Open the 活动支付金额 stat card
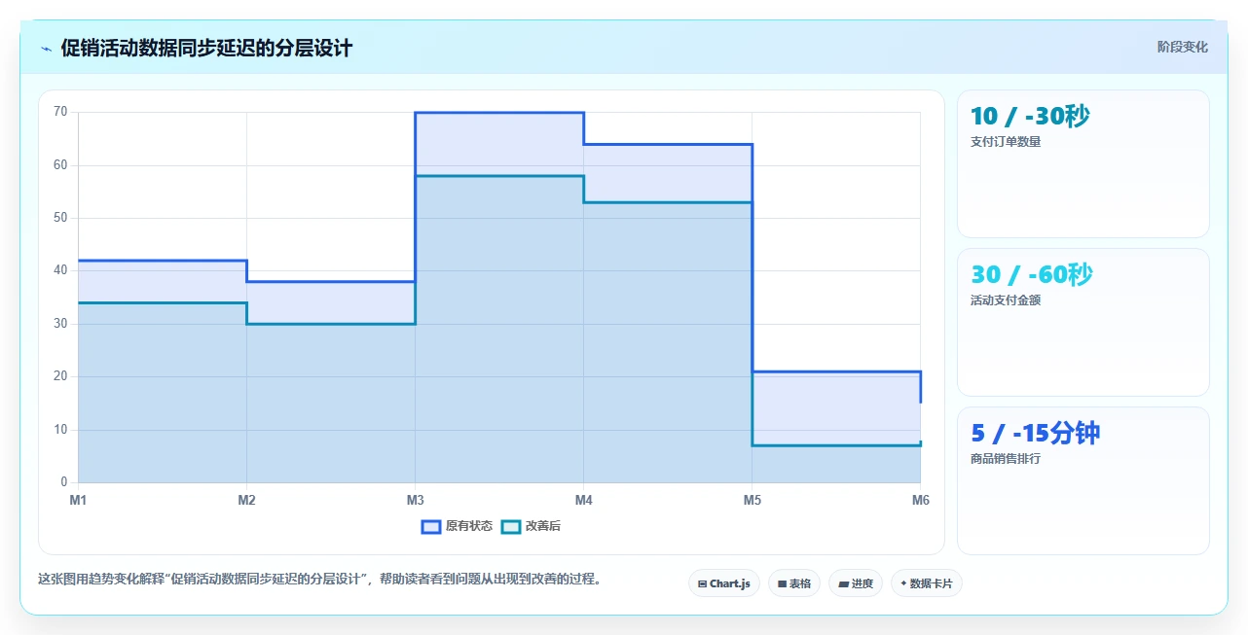 1083,323
